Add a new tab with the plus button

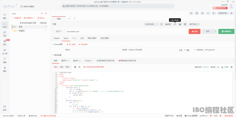point(69,19)
